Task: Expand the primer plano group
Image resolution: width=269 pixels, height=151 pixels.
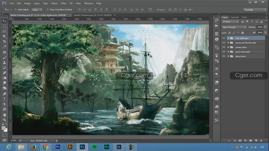Action: coord(228,47)
